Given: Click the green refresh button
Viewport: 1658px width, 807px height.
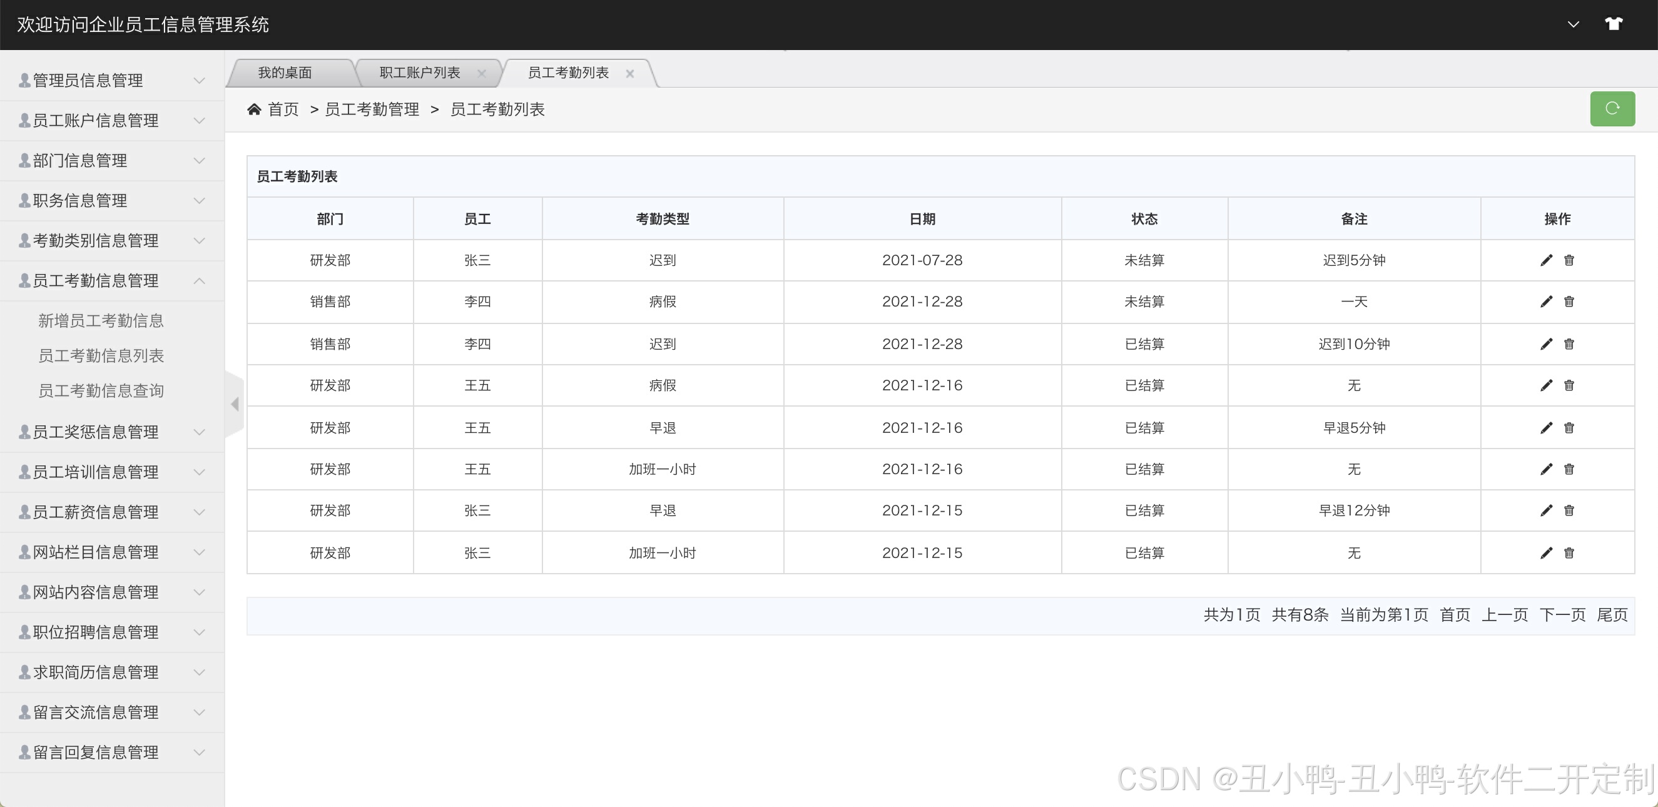Looking at the screenshot, I should (1612, 109).
